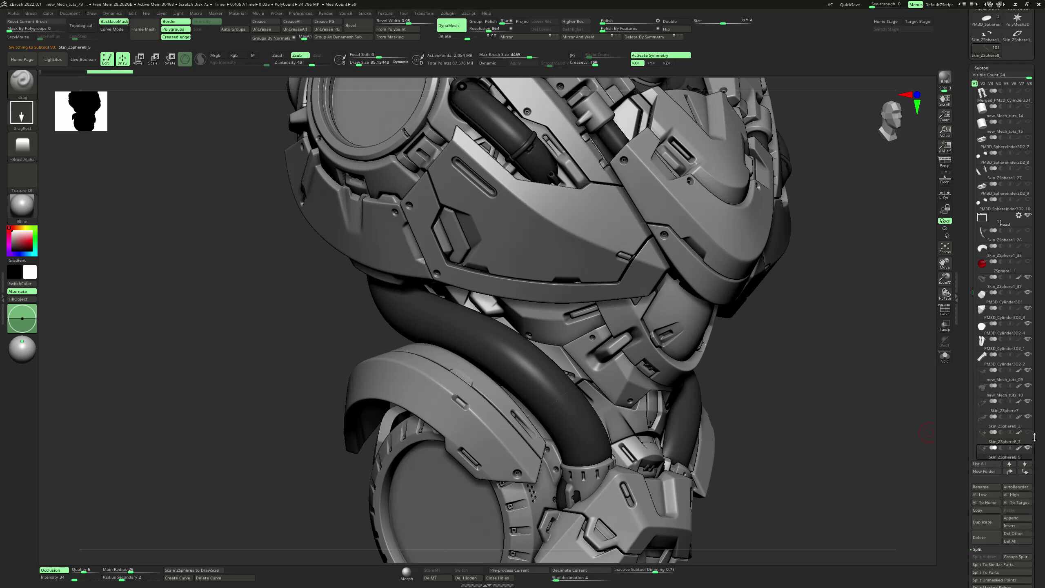Open the Stroke menu
Image resolution: width=1045 pixels, height=588 pixels.
[x=365, y=13]
